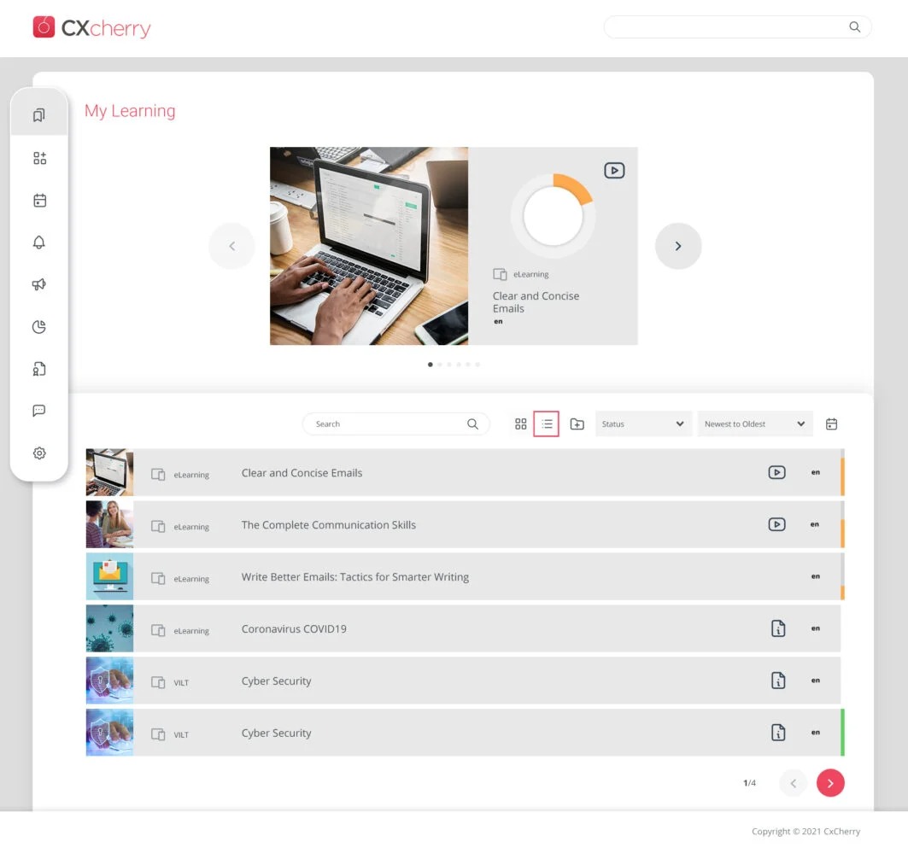This screenshot has width=908, height=853.
Task: Click the 1/4 page indicator
Action: coord(749,783)
